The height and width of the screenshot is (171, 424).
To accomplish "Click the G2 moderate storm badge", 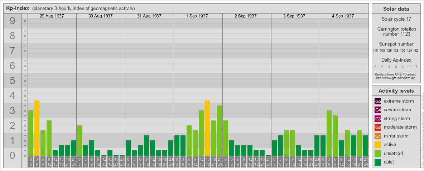I will (378, 127).
